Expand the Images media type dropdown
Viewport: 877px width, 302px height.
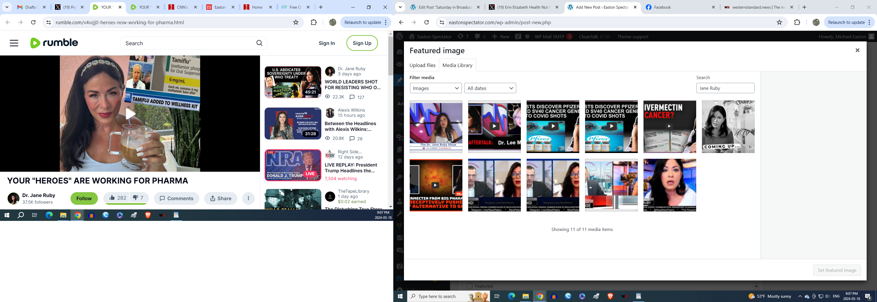pos(435,88)
